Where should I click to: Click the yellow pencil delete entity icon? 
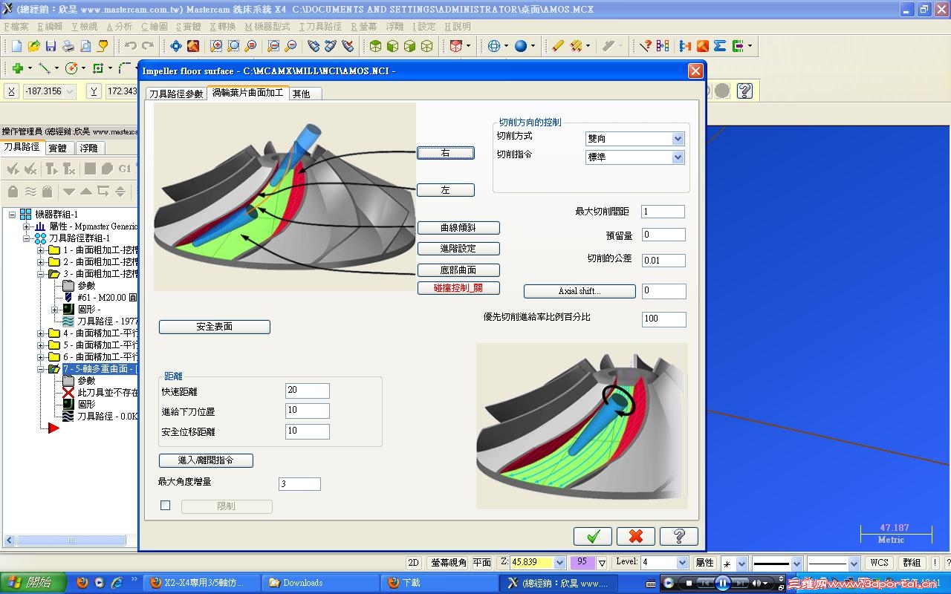[558, 46]
